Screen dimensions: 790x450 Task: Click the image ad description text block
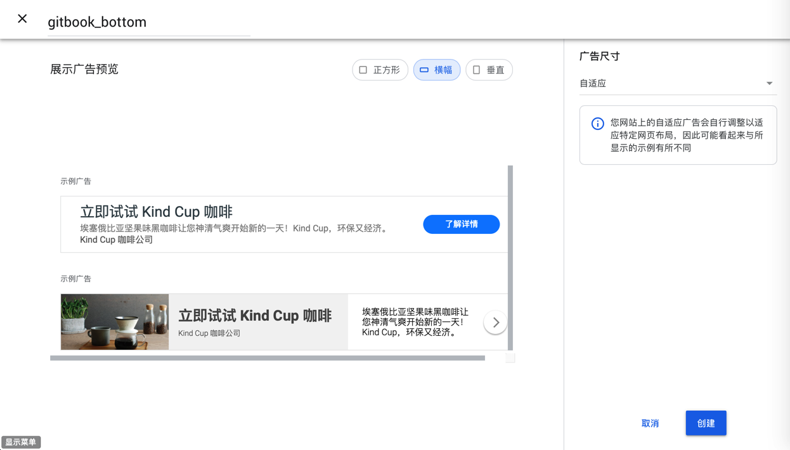(x=415, y=322)
